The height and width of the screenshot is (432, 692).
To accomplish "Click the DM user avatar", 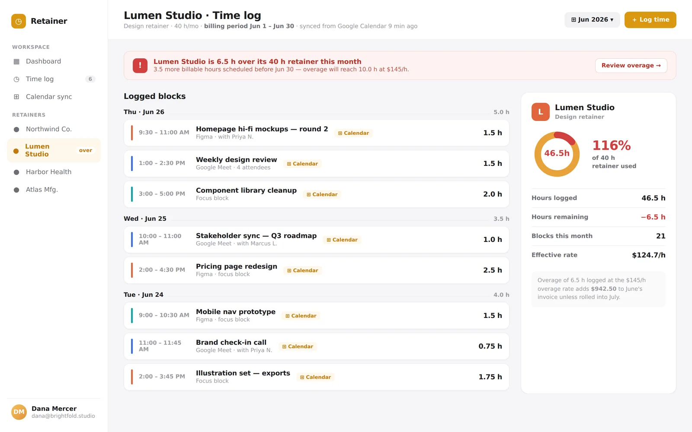I will pos(19,412).
